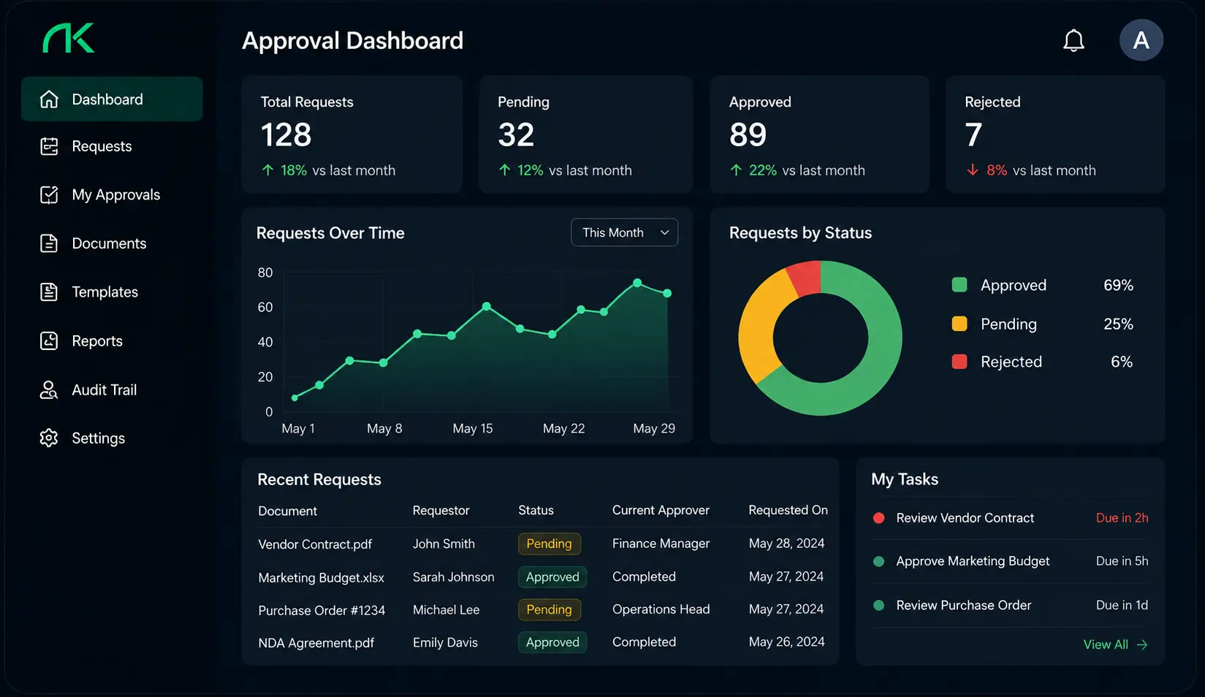Open the Documents section

112,243
